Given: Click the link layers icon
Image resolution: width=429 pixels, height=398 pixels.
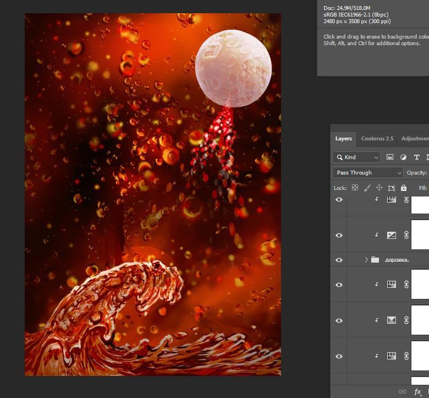Looking at the screenshot, I should click(x=403, y=391).
